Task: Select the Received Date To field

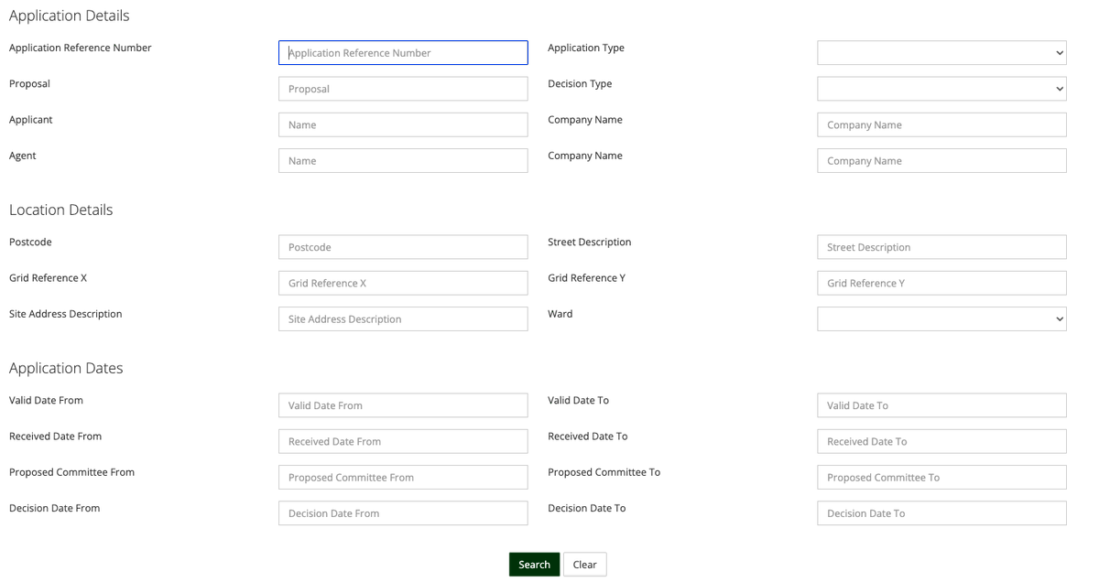Action: click(941, 441)
